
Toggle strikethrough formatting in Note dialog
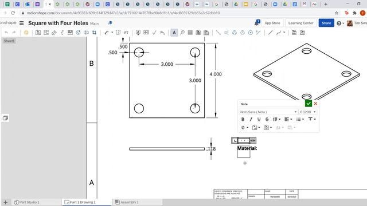click(x=267, y=120)
